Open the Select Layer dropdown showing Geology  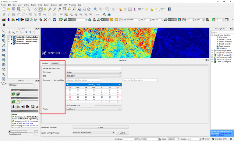coord(94,72)
